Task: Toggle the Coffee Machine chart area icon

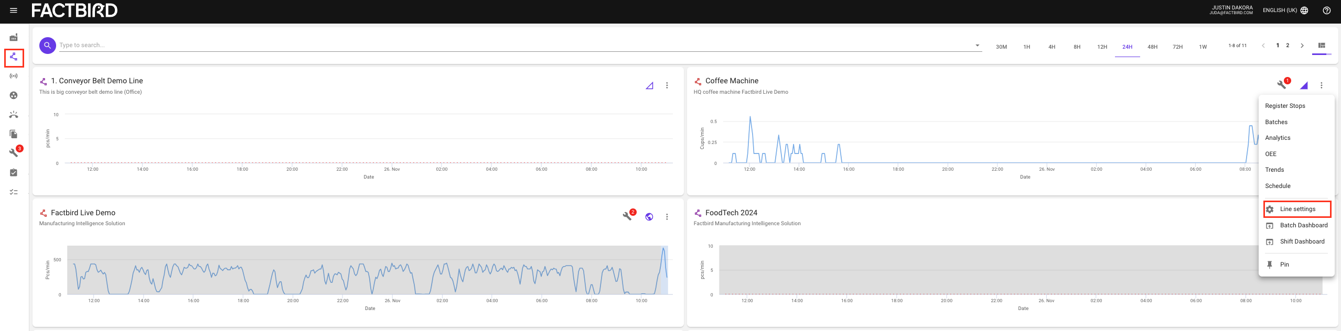Action: point(1304,85)
